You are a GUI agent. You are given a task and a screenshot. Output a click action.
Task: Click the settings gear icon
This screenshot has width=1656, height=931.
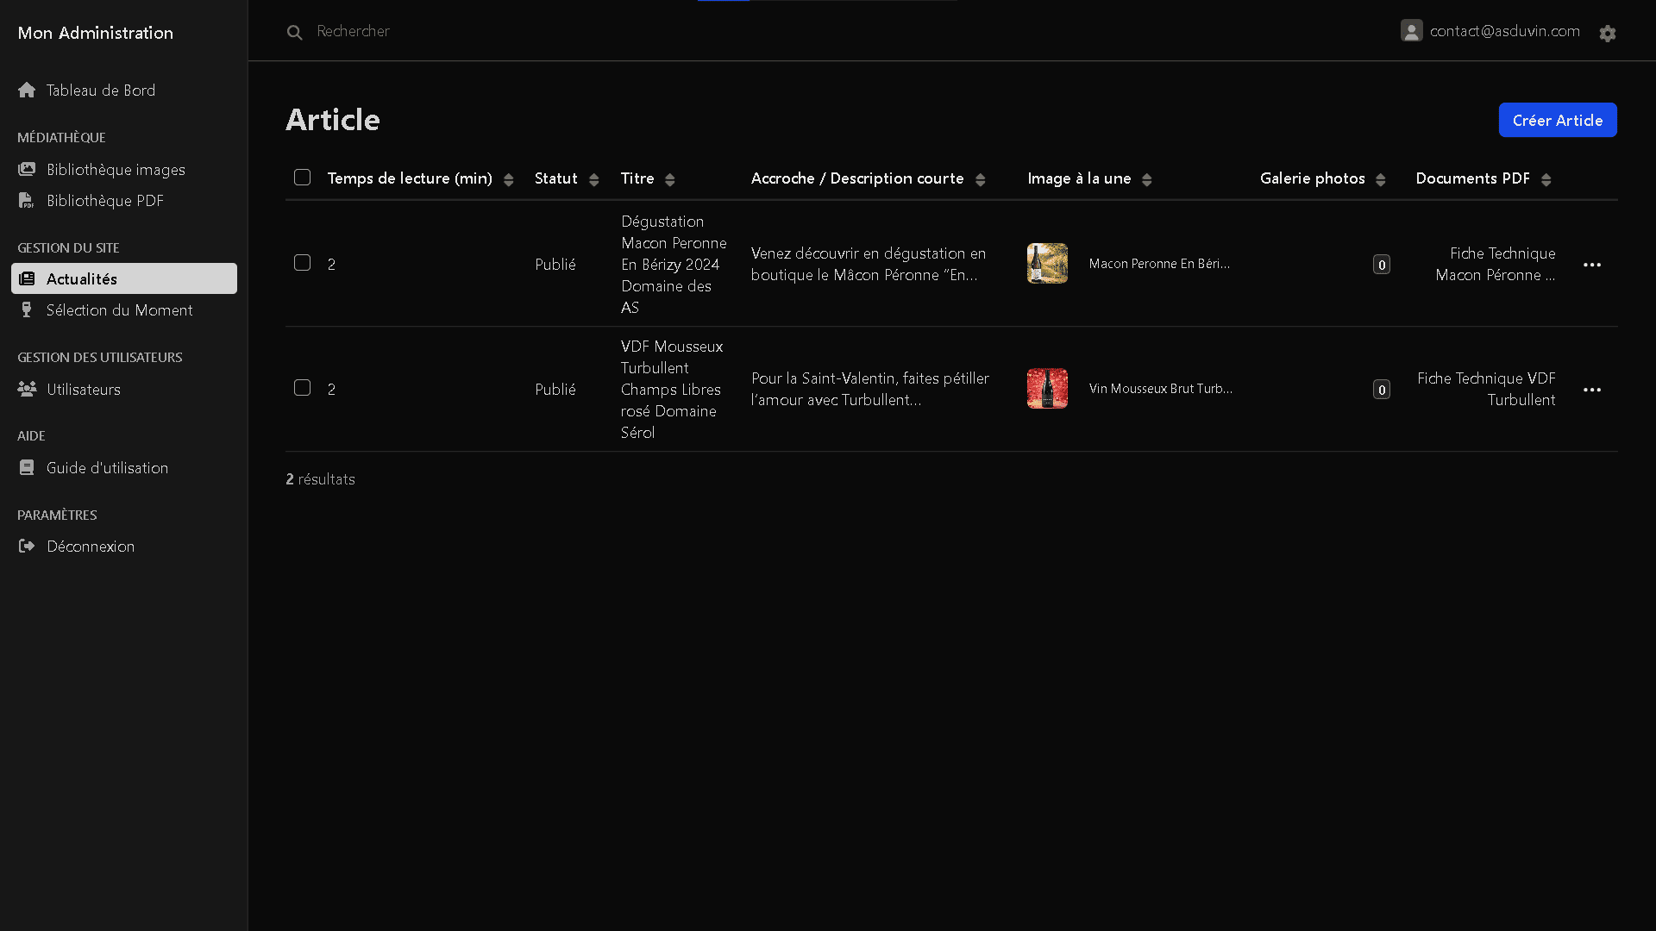pyautogui.click(x=1607, y=34)
